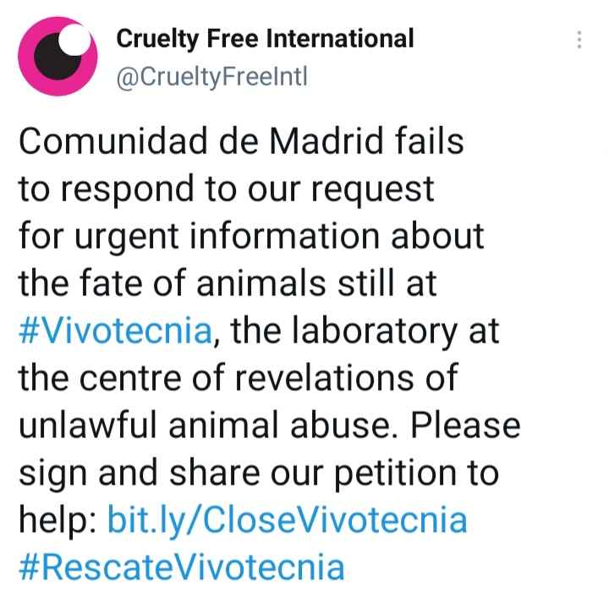Open the Cruelty Free International profile name

[265, 39]
